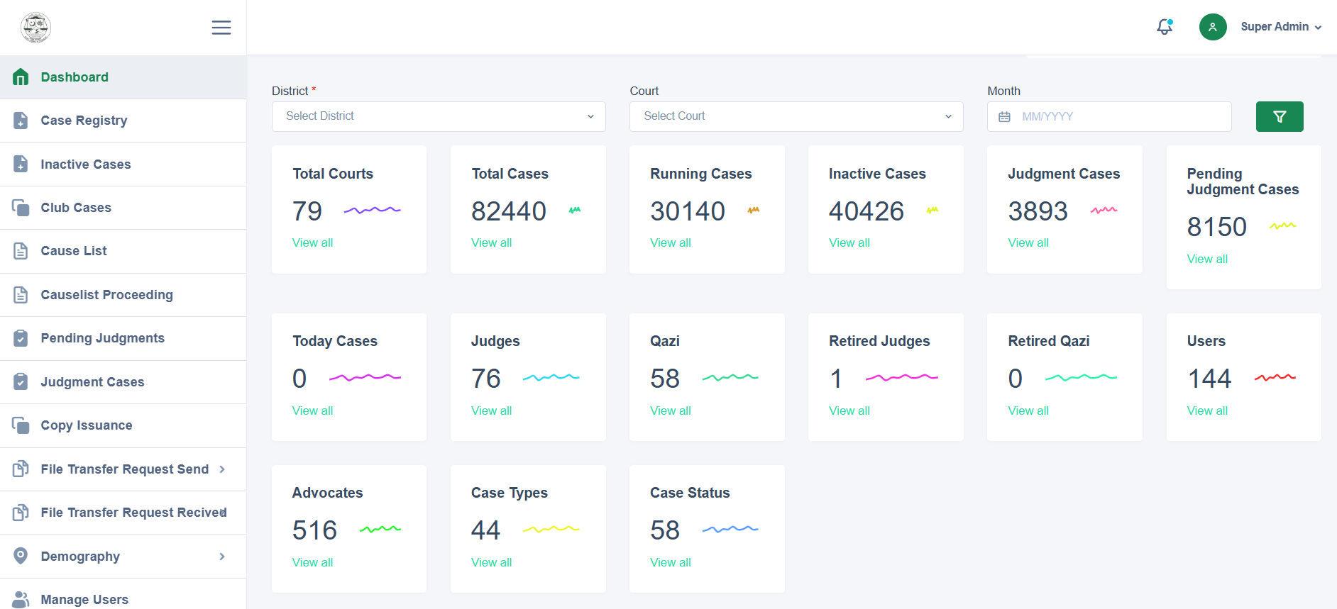Click the green filter funnel button
The image size is (1337, 609).
coord(1279,117)
